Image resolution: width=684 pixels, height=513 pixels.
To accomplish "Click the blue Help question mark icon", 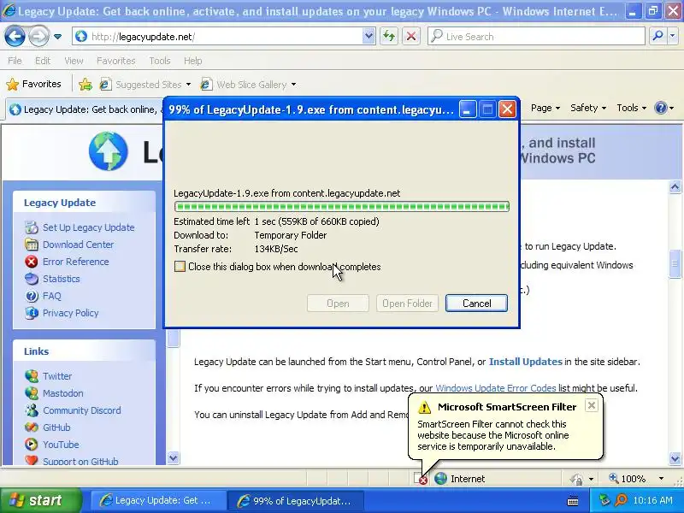I will 661,108.
